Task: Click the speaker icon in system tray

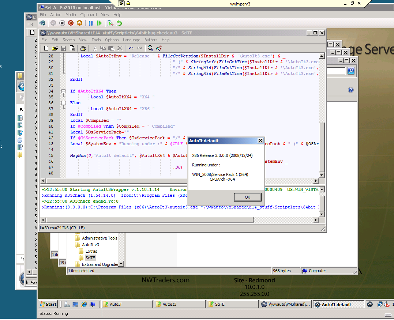Action: (x=387, y=304)
